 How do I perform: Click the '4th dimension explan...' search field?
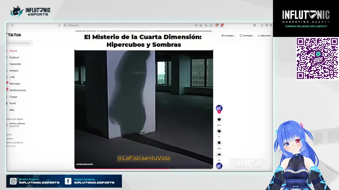20,43
